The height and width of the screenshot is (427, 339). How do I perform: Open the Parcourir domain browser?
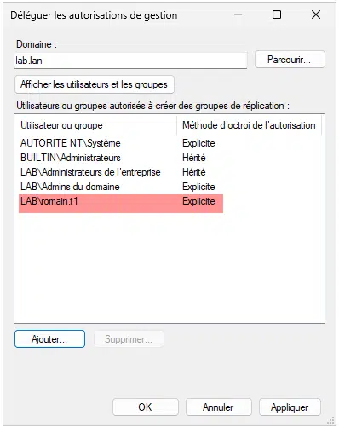(x=290, y=60)
